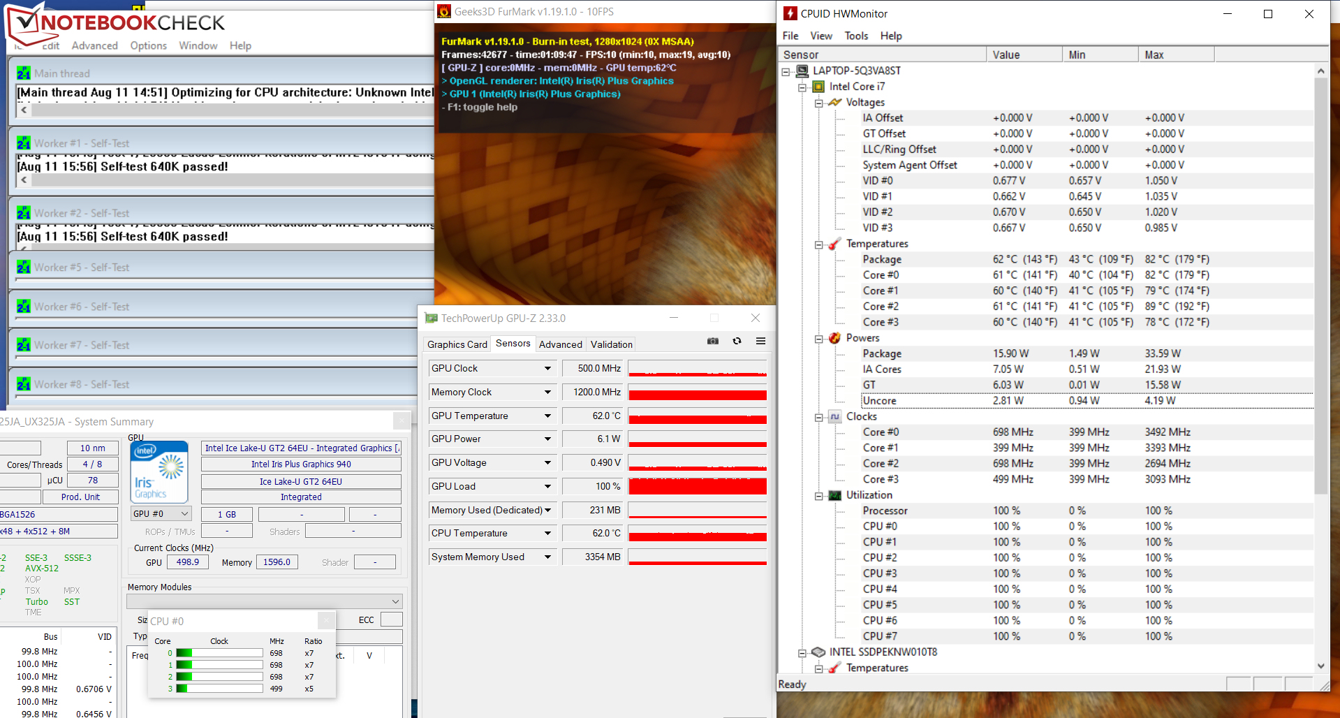Open the Memory Clock sensor dropdown
Image resolution: width=1340 pixels, height=718 pixels.
[547, 392]
